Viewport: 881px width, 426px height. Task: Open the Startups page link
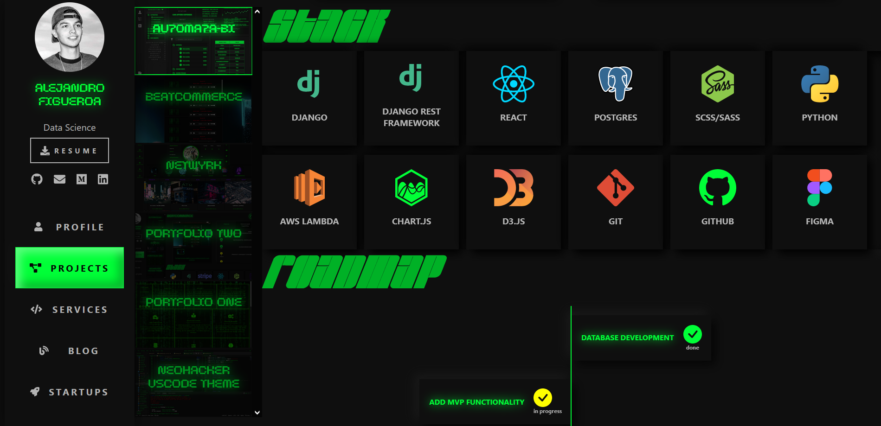click(x=69, y=392)
